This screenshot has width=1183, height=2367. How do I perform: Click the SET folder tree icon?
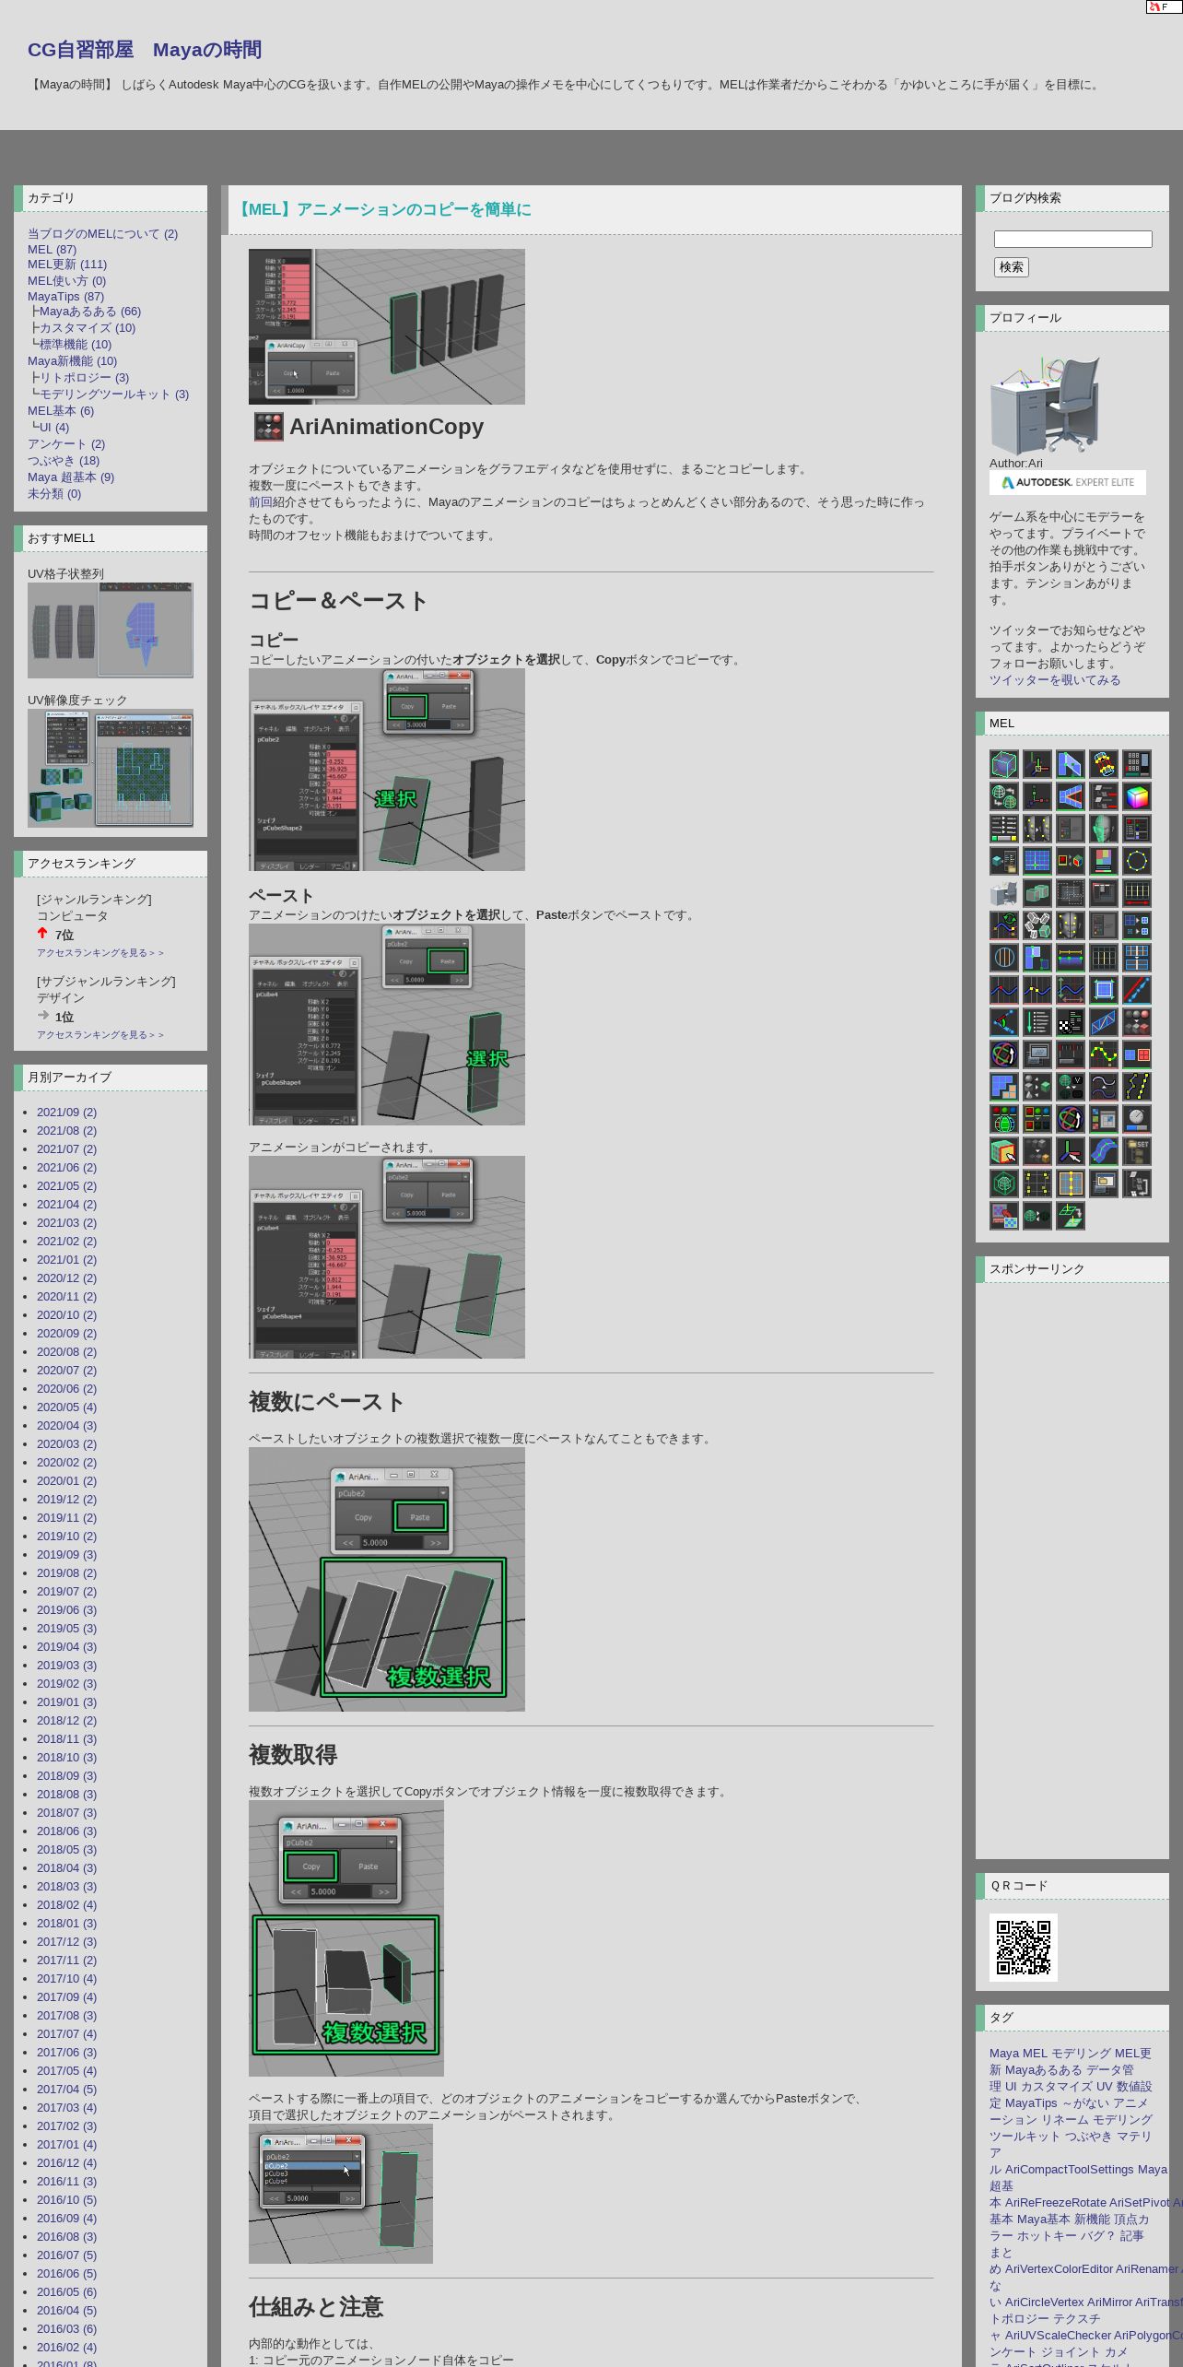[x=1137, y=1151]
